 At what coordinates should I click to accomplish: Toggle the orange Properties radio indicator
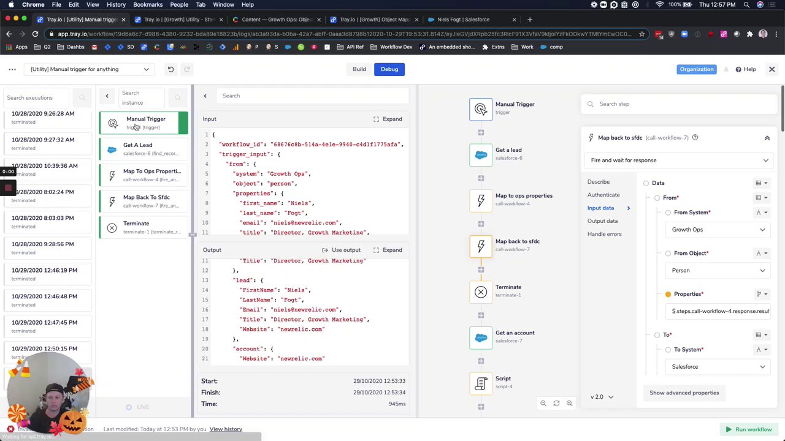pos(668,294)
